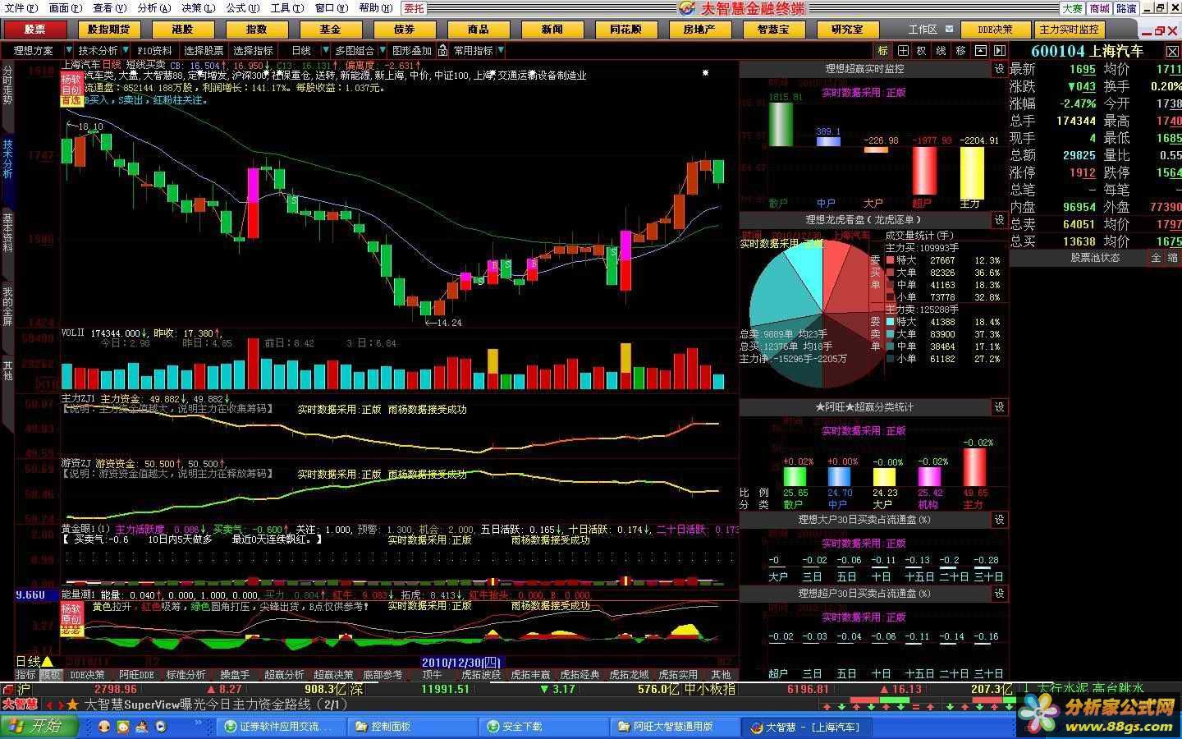The width and height of the screenshot is (1182, 739).
Task: Open the 文件 menu
Action: [21, 8]
